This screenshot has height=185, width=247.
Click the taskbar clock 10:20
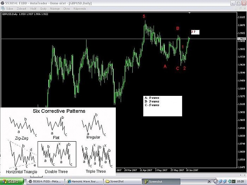240,181
